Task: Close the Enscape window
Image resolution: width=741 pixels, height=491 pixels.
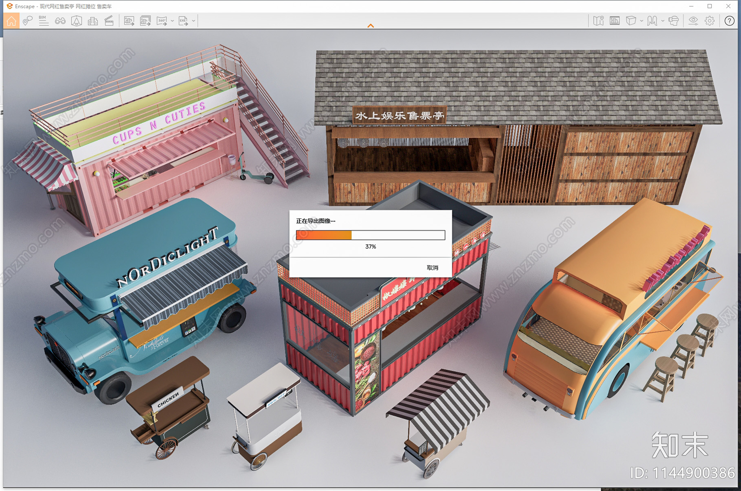Action: [728, 6]
